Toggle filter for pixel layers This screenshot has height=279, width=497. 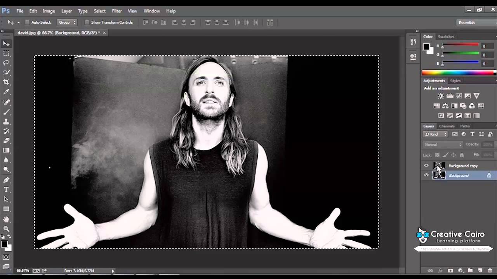pos(455,134)
